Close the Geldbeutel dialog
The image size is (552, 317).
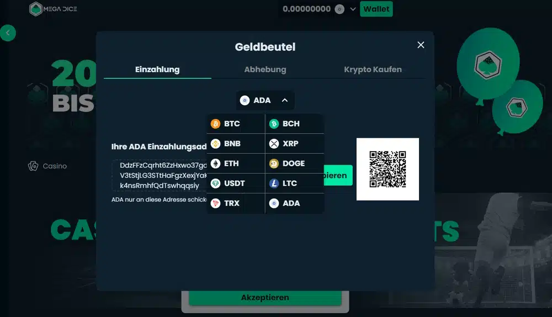[421, 45]
